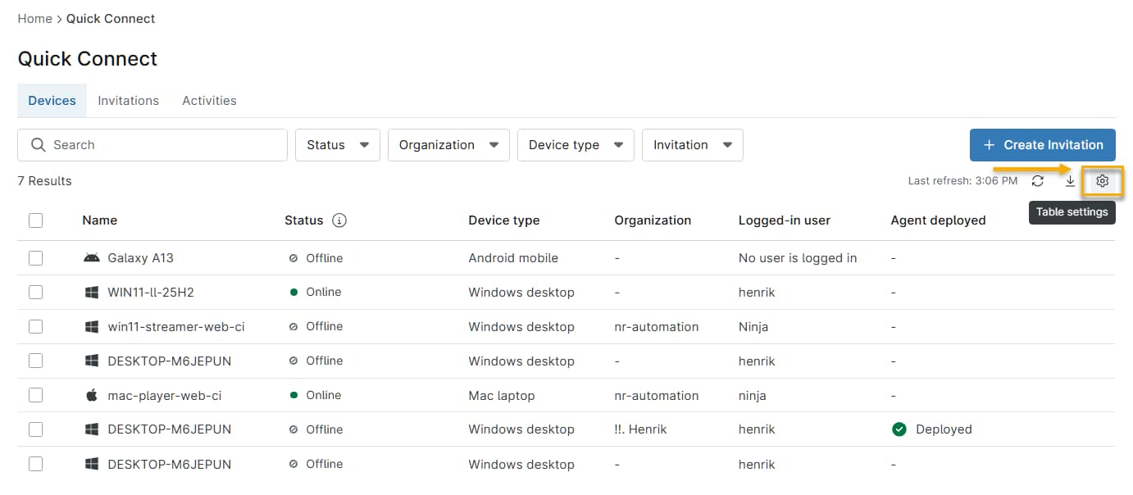Click the Android icon next to Galaxy A13

click(x=92, y=258)
